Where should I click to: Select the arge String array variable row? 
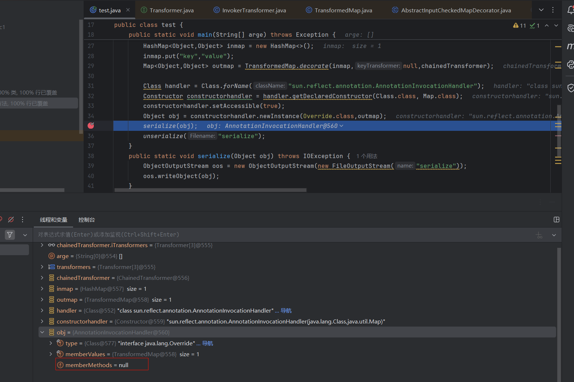click(297, 256)
